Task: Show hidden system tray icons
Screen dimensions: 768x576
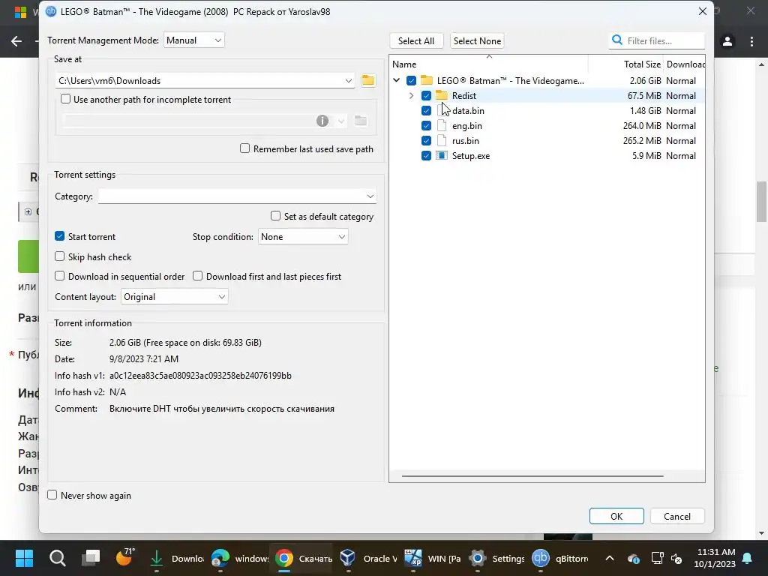Action: [610, 558]
